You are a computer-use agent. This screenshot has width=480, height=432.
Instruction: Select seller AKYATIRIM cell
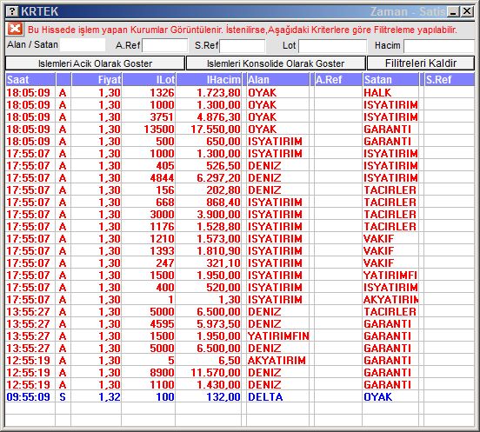[391, 300]
